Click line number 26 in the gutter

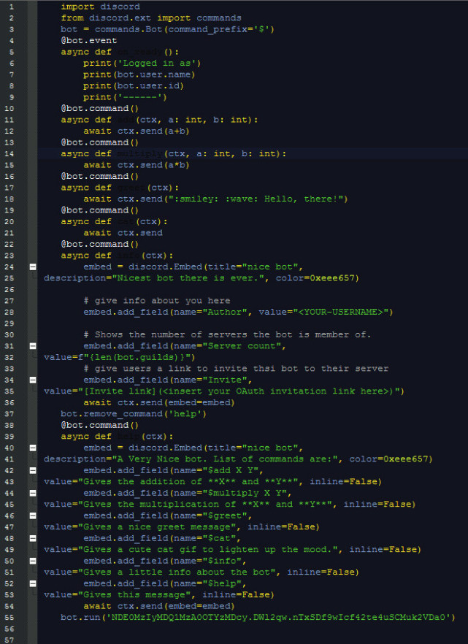(9, 290)
